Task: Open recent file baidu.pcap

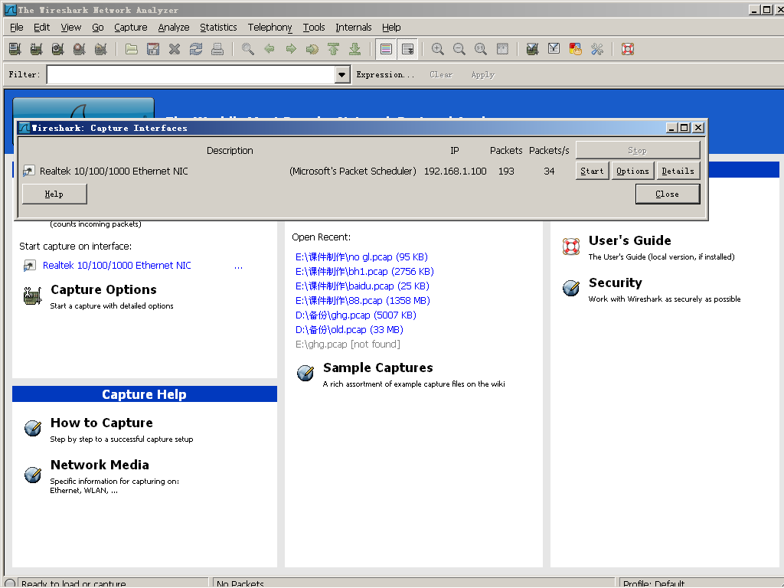Action: 362,286
